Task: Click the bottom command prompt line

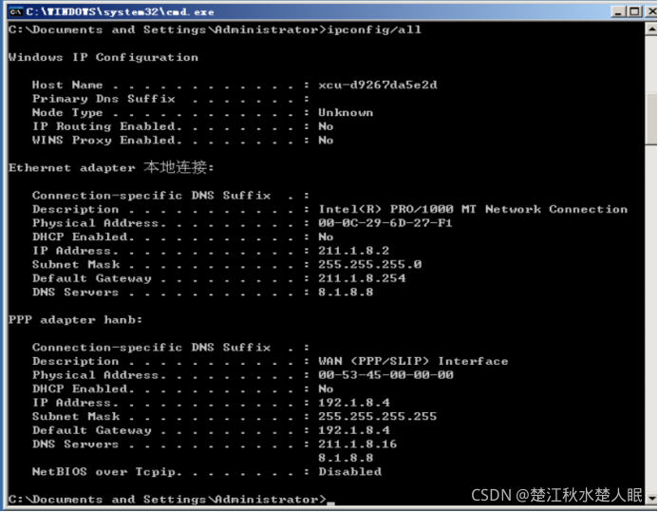Action: click(171, 500)
